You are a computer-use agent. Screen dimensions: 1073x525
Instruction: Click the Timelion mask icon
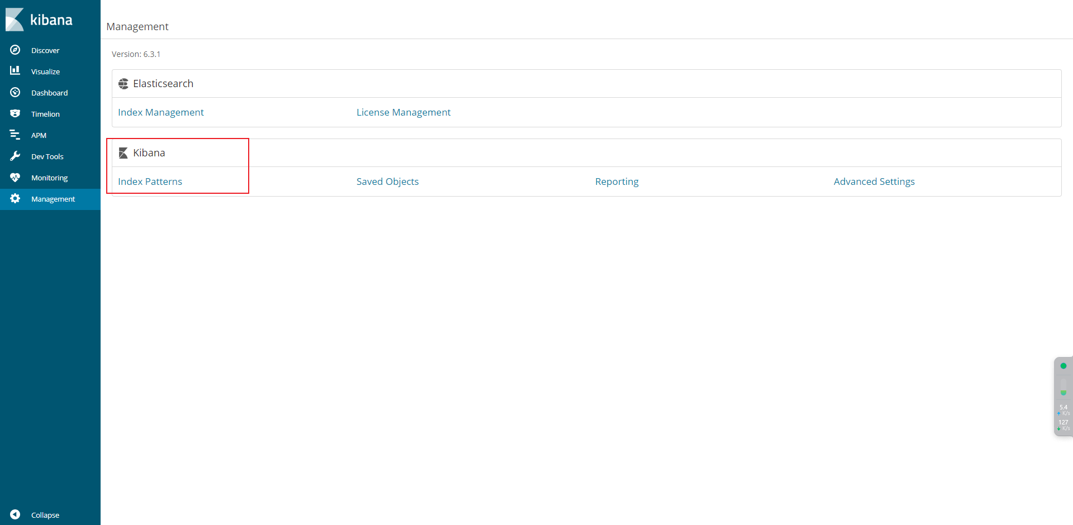[15, 113]
